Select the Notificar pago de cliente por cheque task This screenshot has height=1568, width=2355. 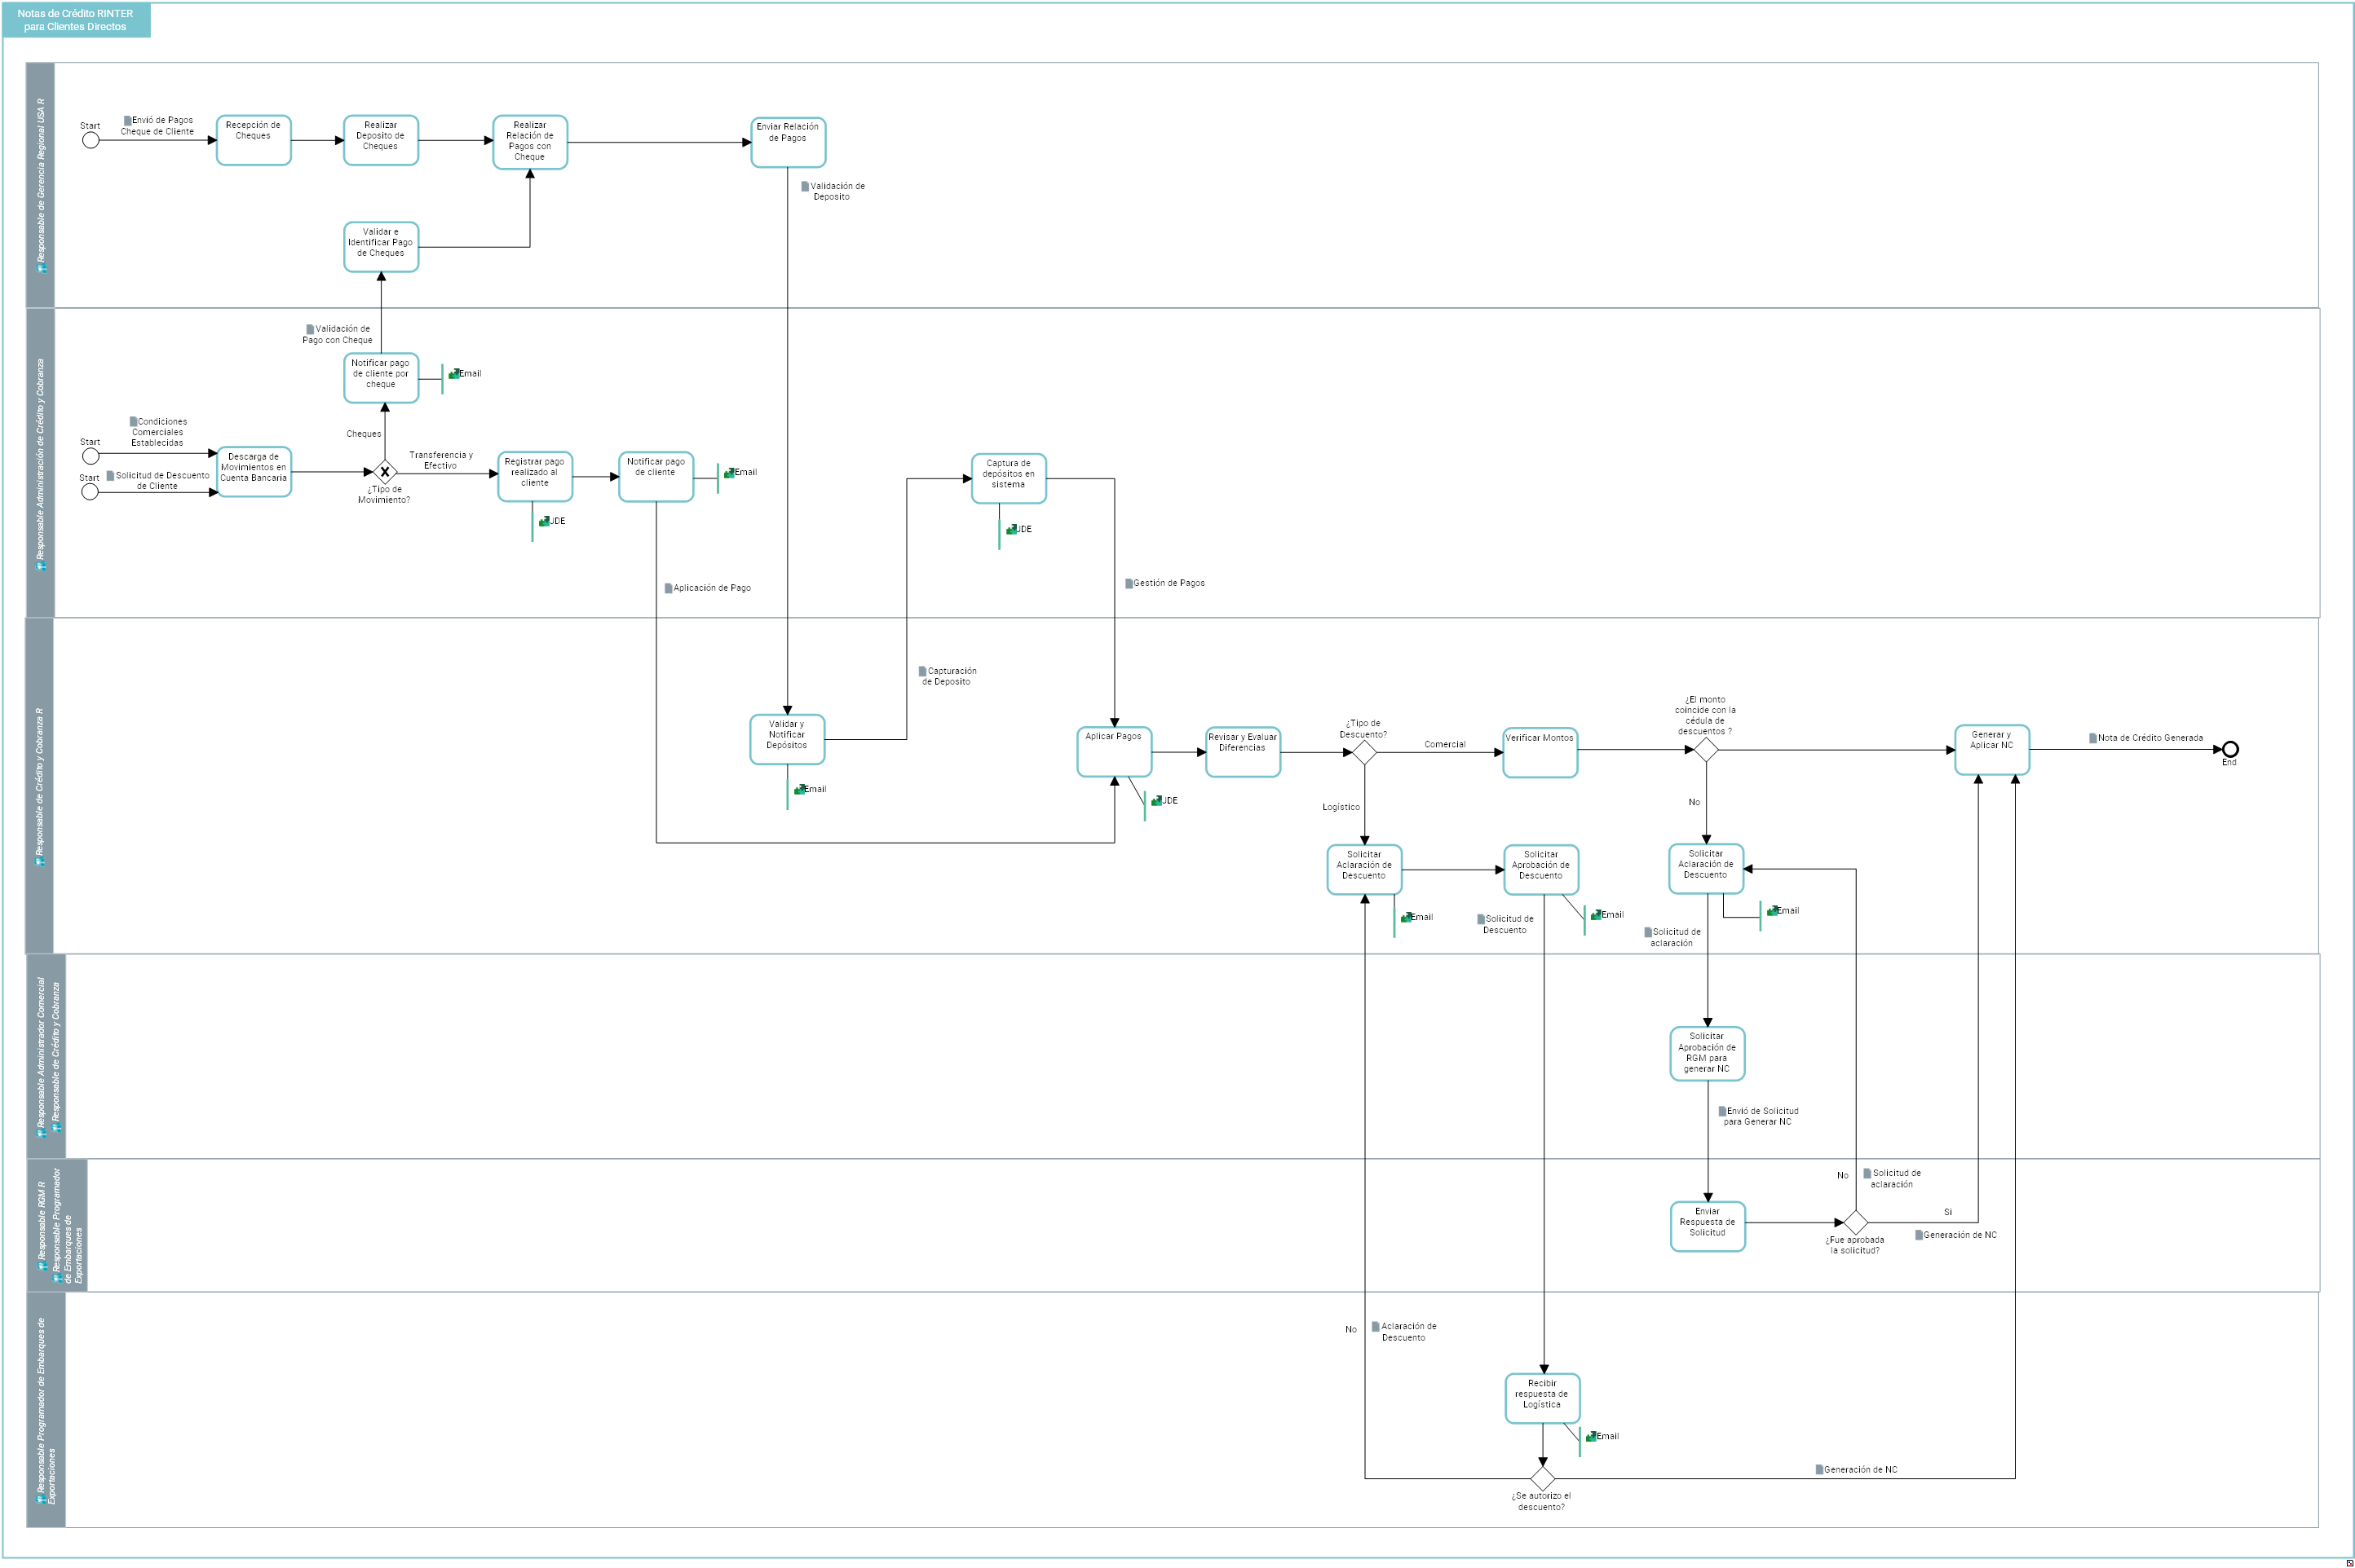[x=381, y=378]
